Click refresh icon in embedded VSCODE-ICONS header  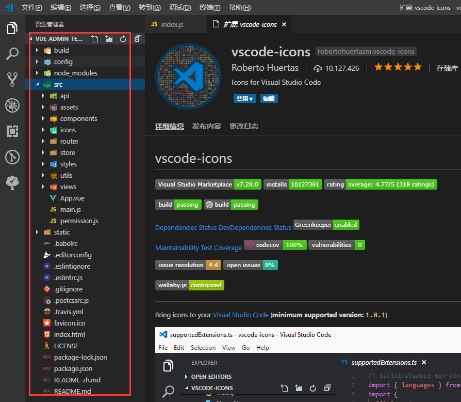click(x=313, y=388)
